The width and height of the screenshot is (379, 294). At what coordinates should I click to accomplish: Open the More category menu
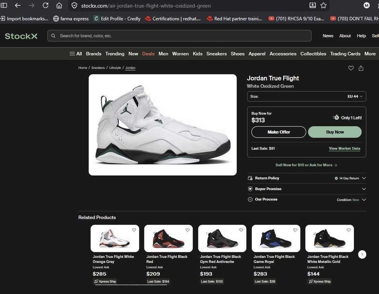pyautogui.click(x=370, y=53)
